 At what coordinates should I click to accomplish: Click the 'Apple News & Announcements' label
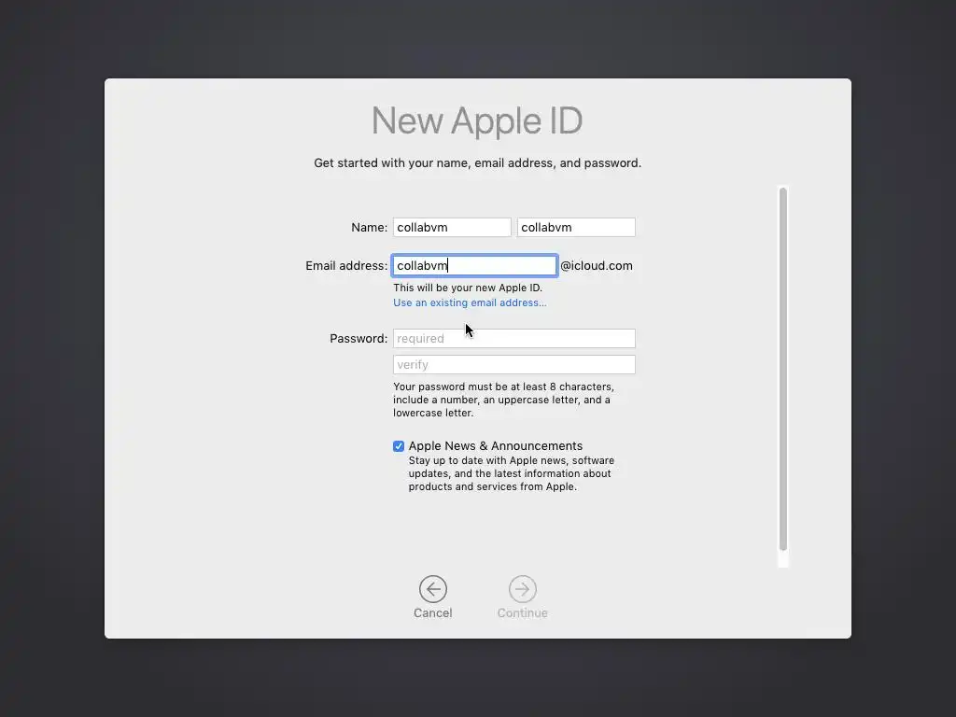[495, 445]
